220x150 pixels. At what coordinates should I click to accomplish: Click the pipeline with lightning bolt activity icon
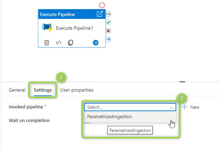47,28
